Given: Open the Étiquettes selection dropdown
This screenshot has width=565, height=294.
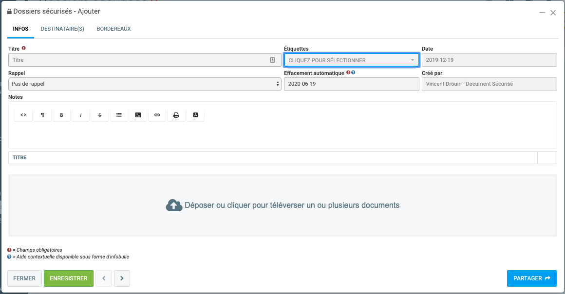Looking at the screenshot, I should click(x=351, y=60).
